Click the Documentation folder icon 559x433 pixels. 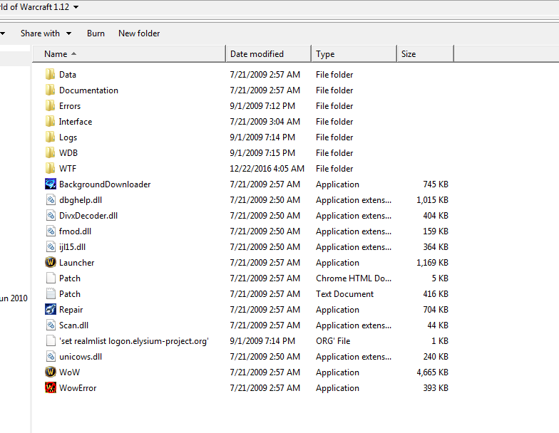pyautogui.click(x=50, y=90)
